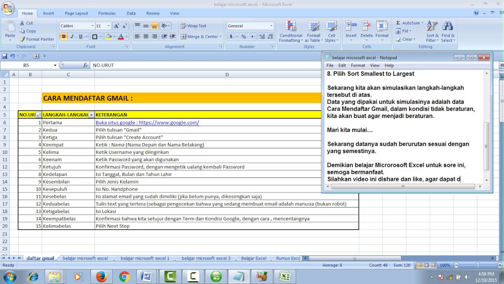The image size is (504, 284).
Task: Open the General number format dropdown
Action: tap(271, 26)
